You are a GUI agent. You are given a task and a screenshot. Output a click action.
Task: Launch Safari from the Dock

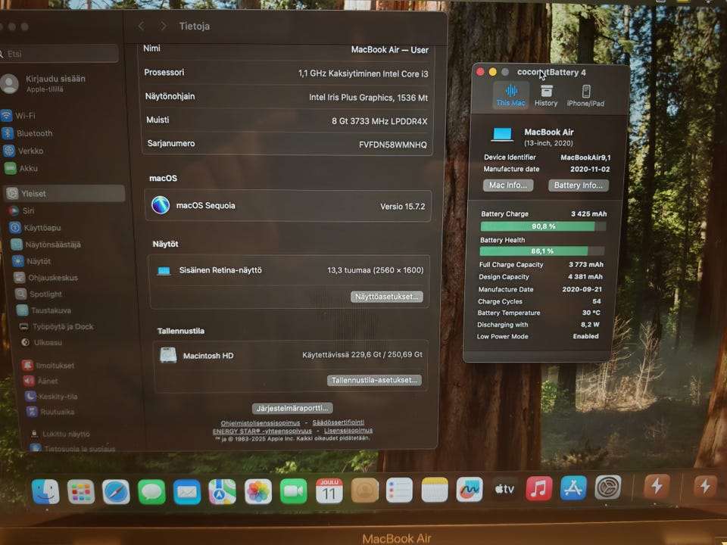(x=116, y=492)
